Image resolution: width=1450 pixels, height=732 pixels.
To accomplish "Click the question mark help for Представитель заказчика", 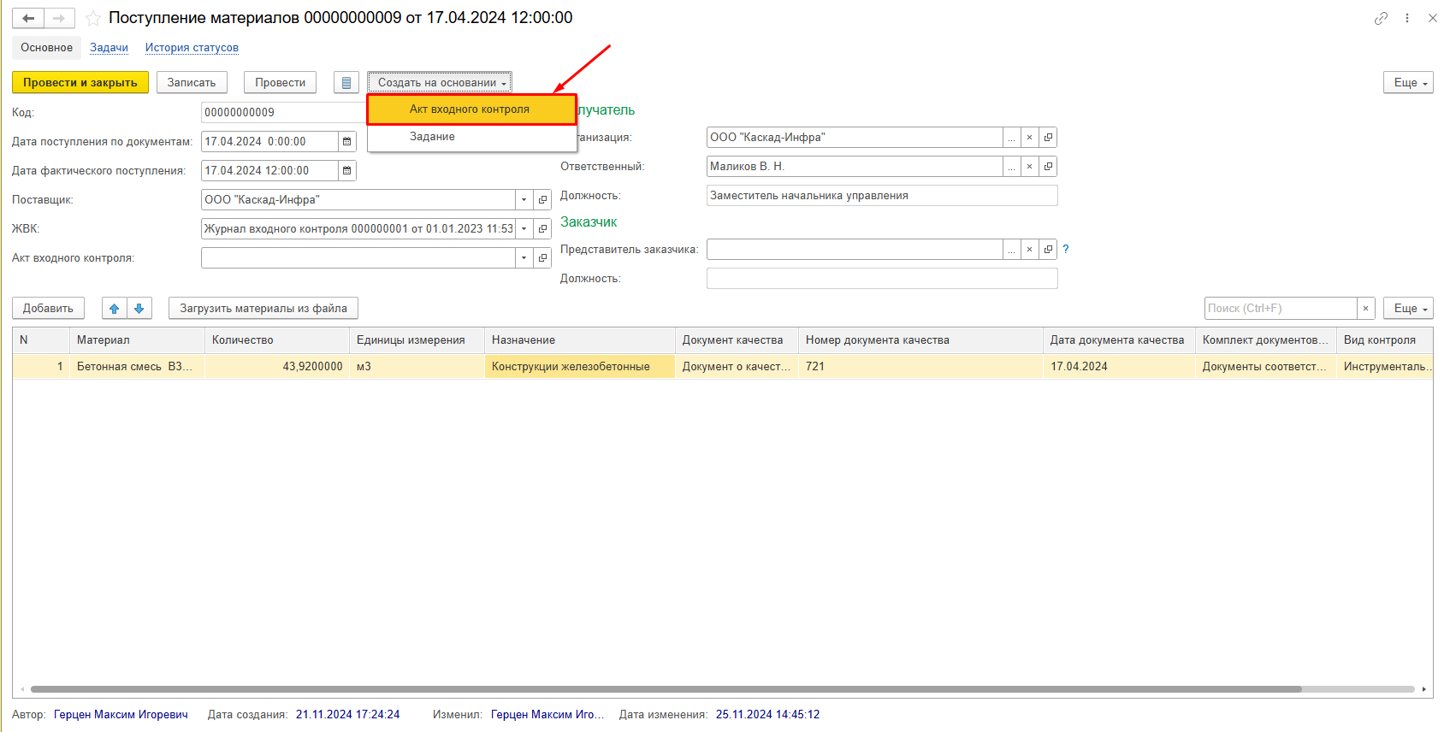I will [1065, 250].
